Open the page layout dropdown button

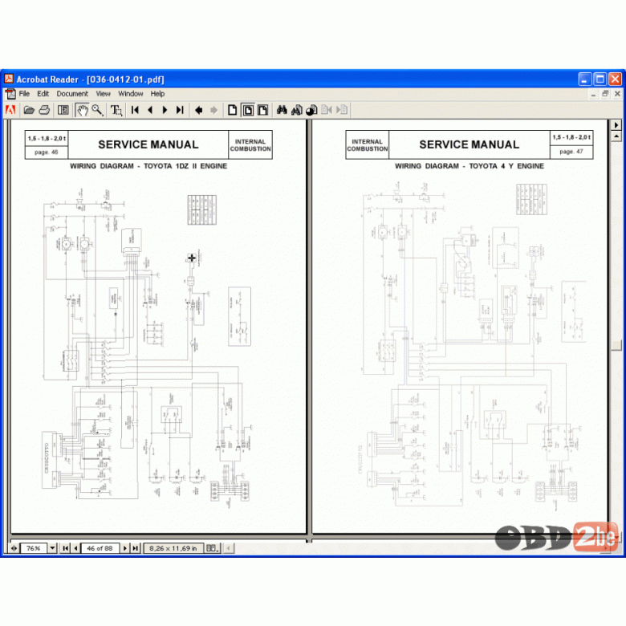coord(213,548)
